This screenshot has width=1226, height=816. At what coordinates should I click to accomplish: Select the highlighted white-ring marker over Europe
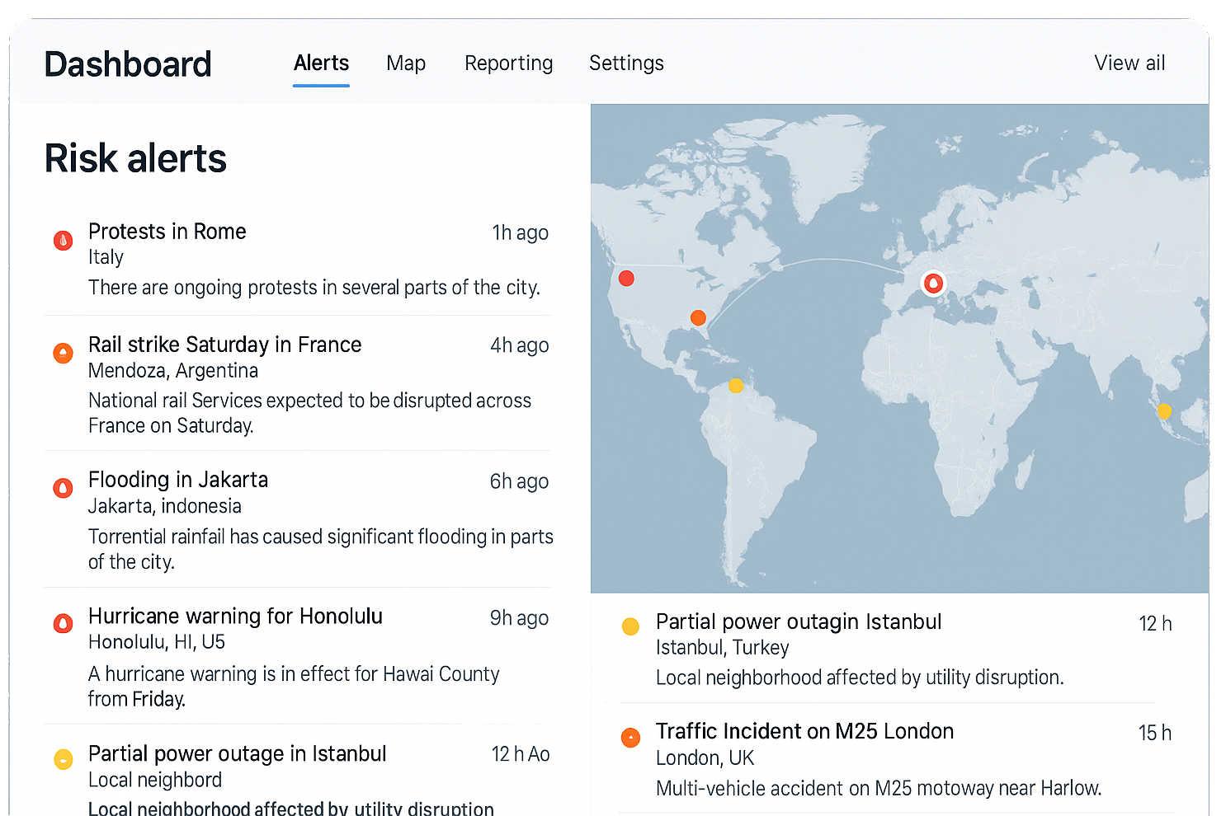tap(933, 283)
